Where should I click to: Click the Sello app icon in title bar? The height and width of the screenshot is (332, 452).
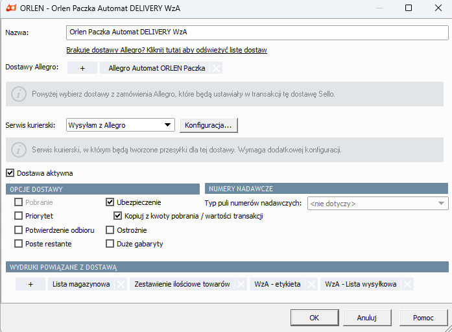[11, 8]
